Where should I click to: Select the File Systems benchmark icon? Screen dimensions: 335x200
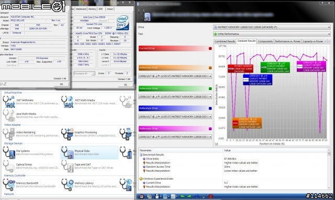9,152
